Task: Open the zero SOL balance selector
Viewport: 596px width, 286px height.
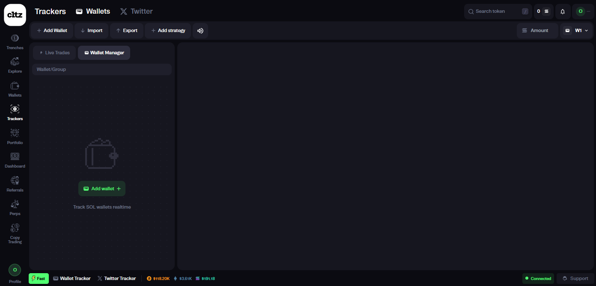Action: pos(543,12)
